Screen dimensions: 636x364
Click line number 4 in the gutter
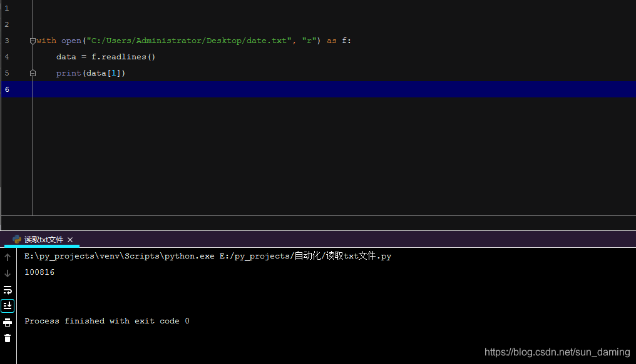click(6, 56)
